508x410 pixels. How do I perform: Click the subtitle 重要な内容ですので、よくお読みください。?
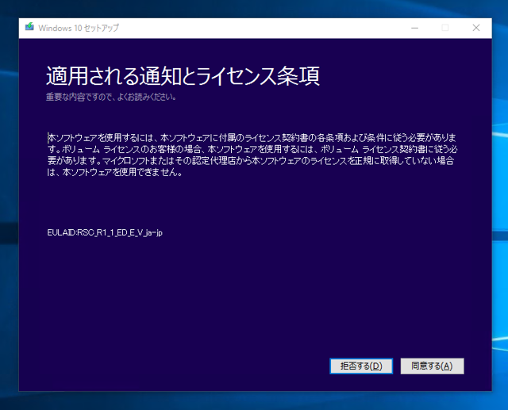[x=111, y=97]
